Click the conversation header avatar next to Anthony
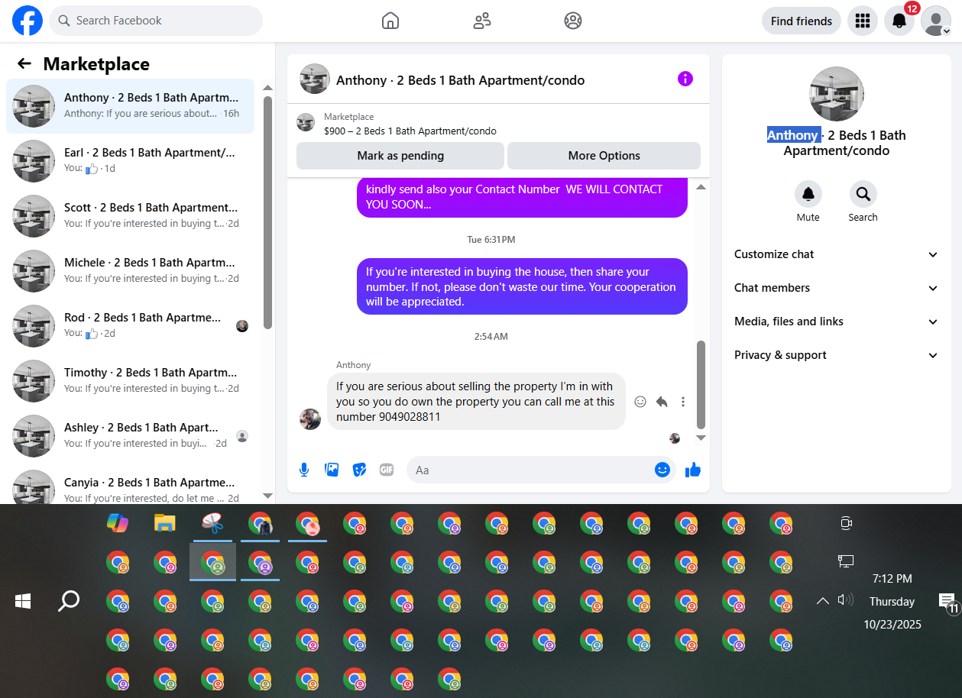Viewport: 962px width, 698px height. point(315,79)
